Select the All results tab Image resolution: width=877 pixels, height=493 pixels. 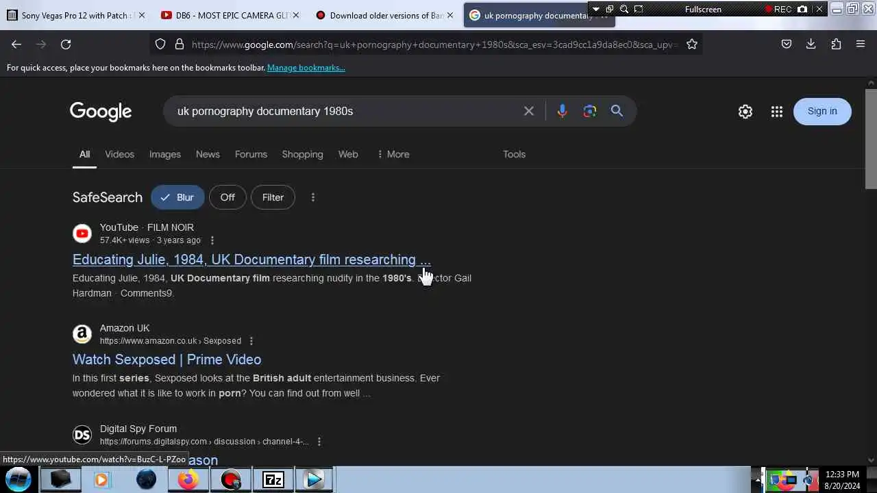(84, 154)
